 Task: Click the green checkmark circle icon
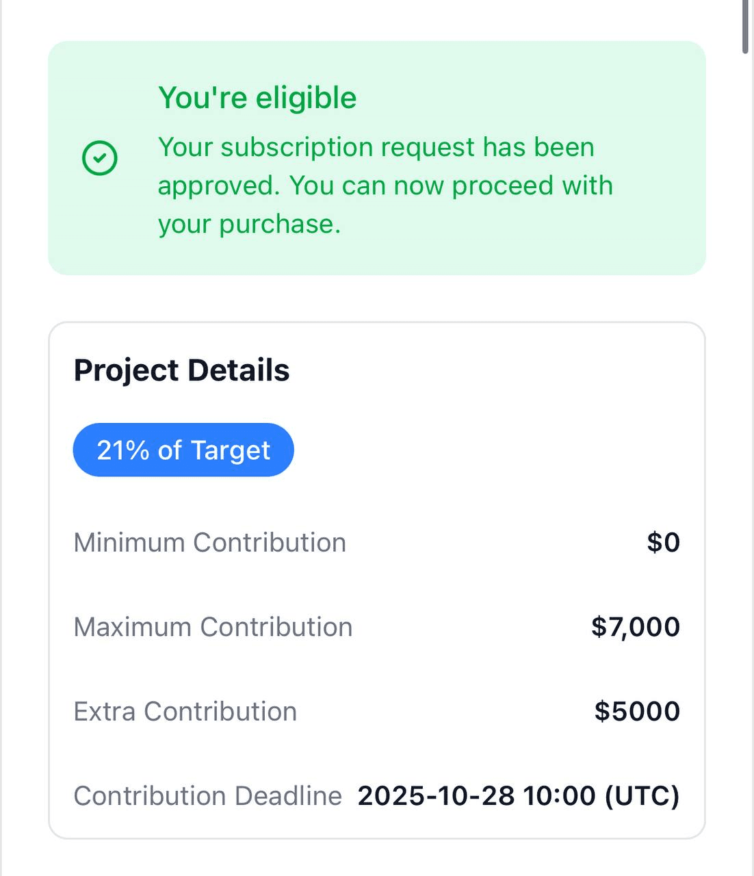coord(100,158)
